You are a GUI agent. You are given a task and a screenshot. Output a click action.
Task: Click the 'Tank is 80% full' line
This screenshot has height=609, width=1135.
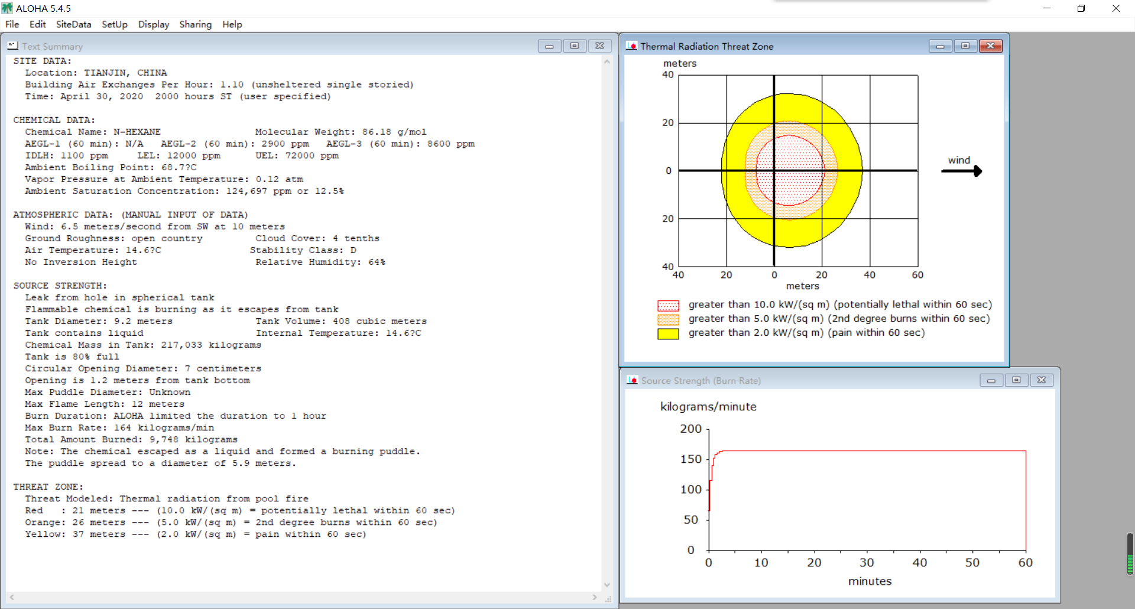pos(72,357)
